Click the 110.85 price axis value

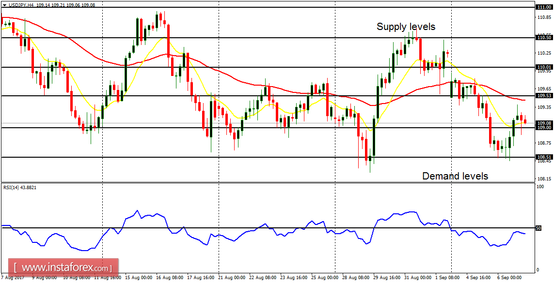coord(544,17)
